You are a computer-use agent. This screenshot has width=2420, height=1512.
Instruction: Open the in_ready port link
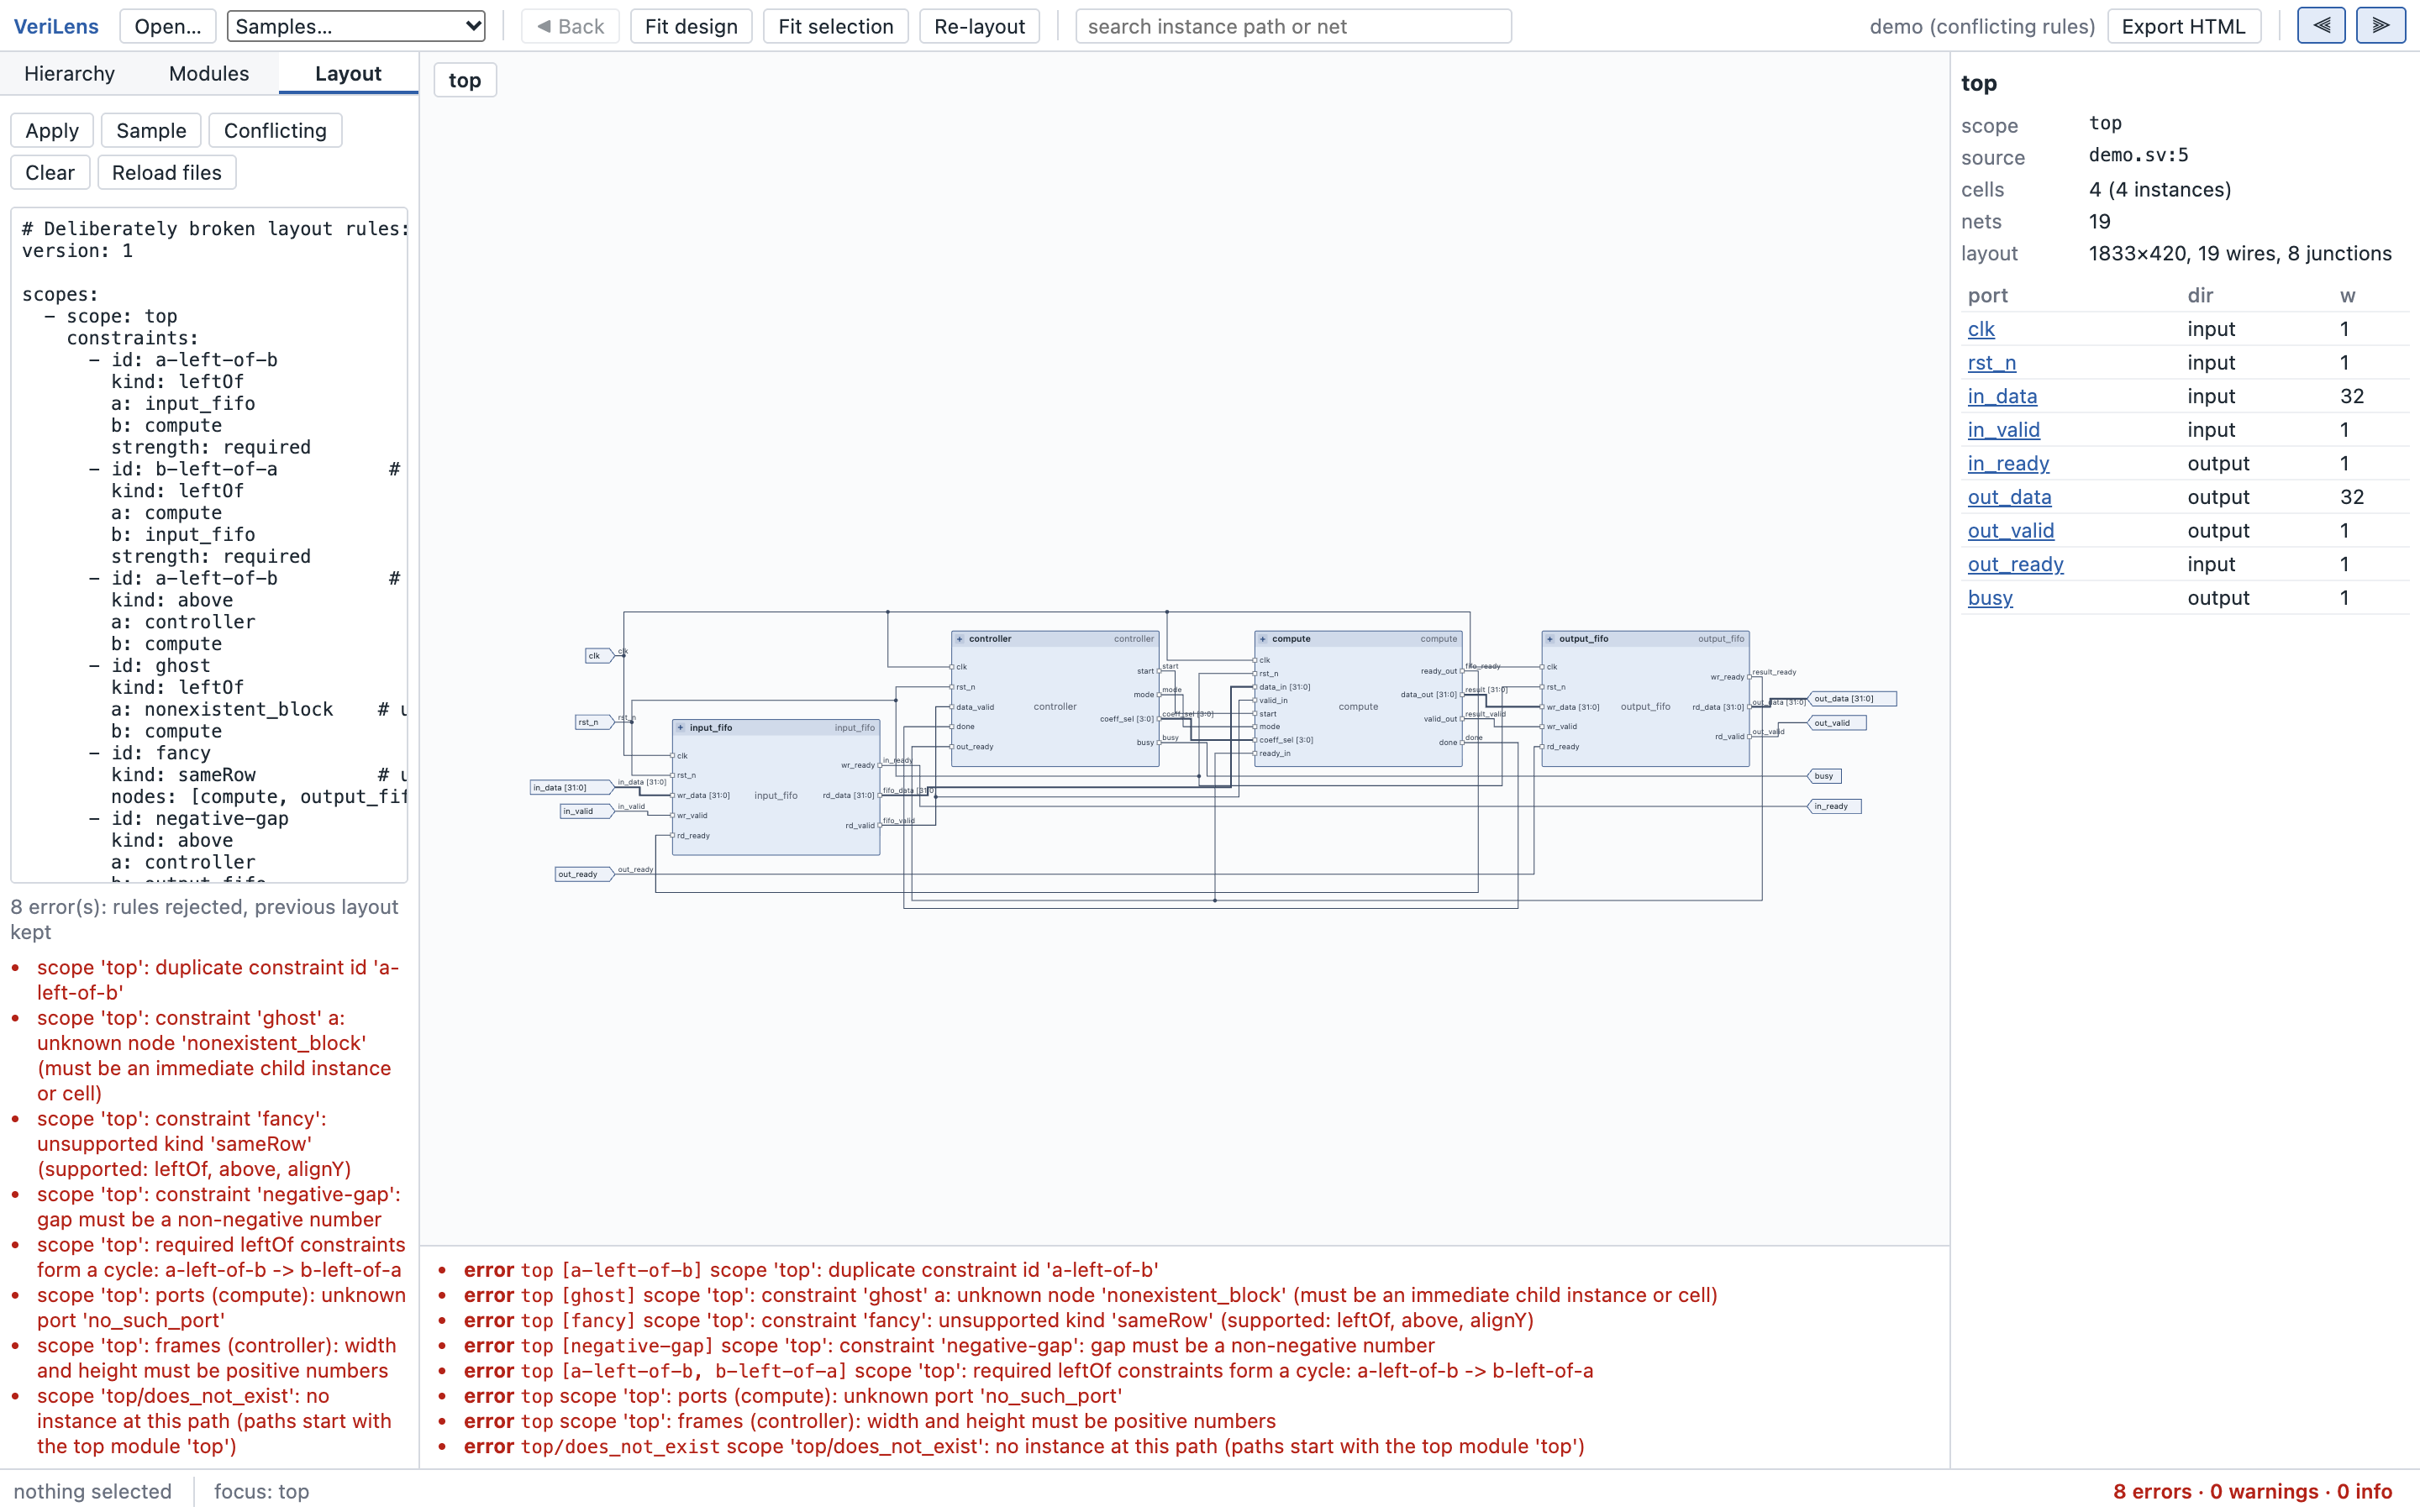pyautogui.click(x=2009, y=464)
